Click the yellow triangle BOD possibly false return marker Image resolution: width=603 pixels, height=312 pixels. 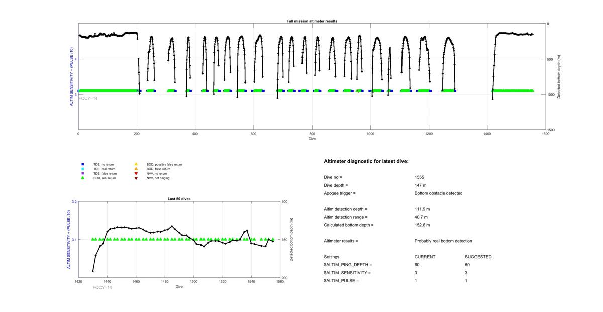click(136, 164)
